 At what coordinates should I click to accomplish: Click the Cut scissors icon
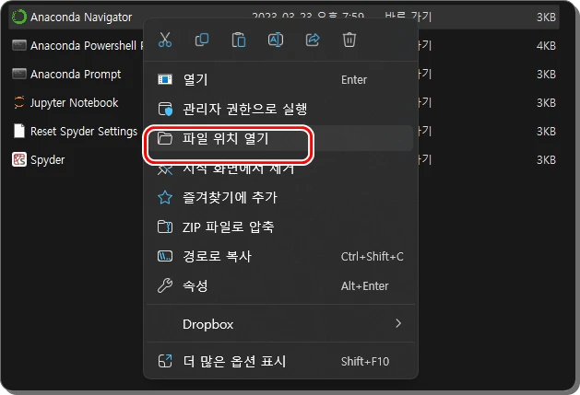pyautogui.click(x=165, y=40)
